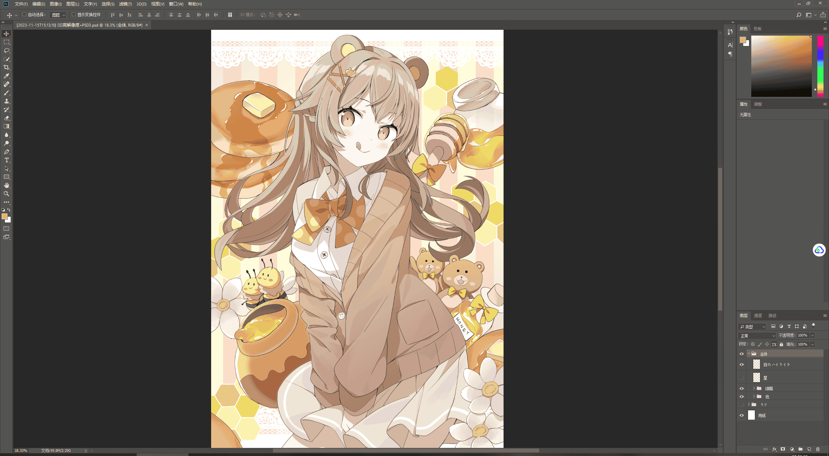Open the 图层 auto-select target dropdown
This screenshot has height=456, width=829.
tap(58, 15)
